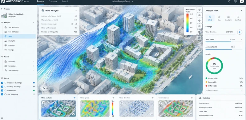Collapse the Wind Analysis card chevron

76,11
